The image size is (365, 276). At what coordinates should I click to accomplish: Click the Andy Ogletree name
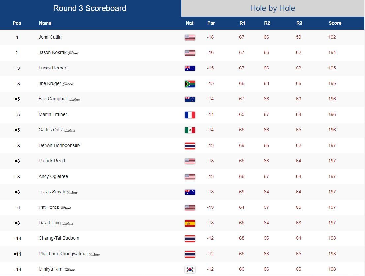pos(53,176)
